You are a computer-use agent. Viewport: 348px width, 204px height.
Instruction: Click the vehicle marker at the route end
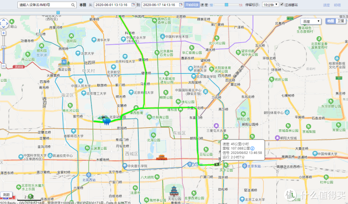point(217,164)
